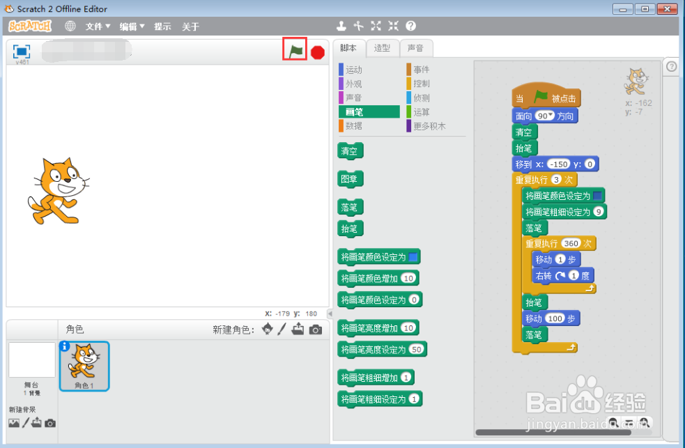Select the 角色1 sprite thumbnail

point(84,366)
